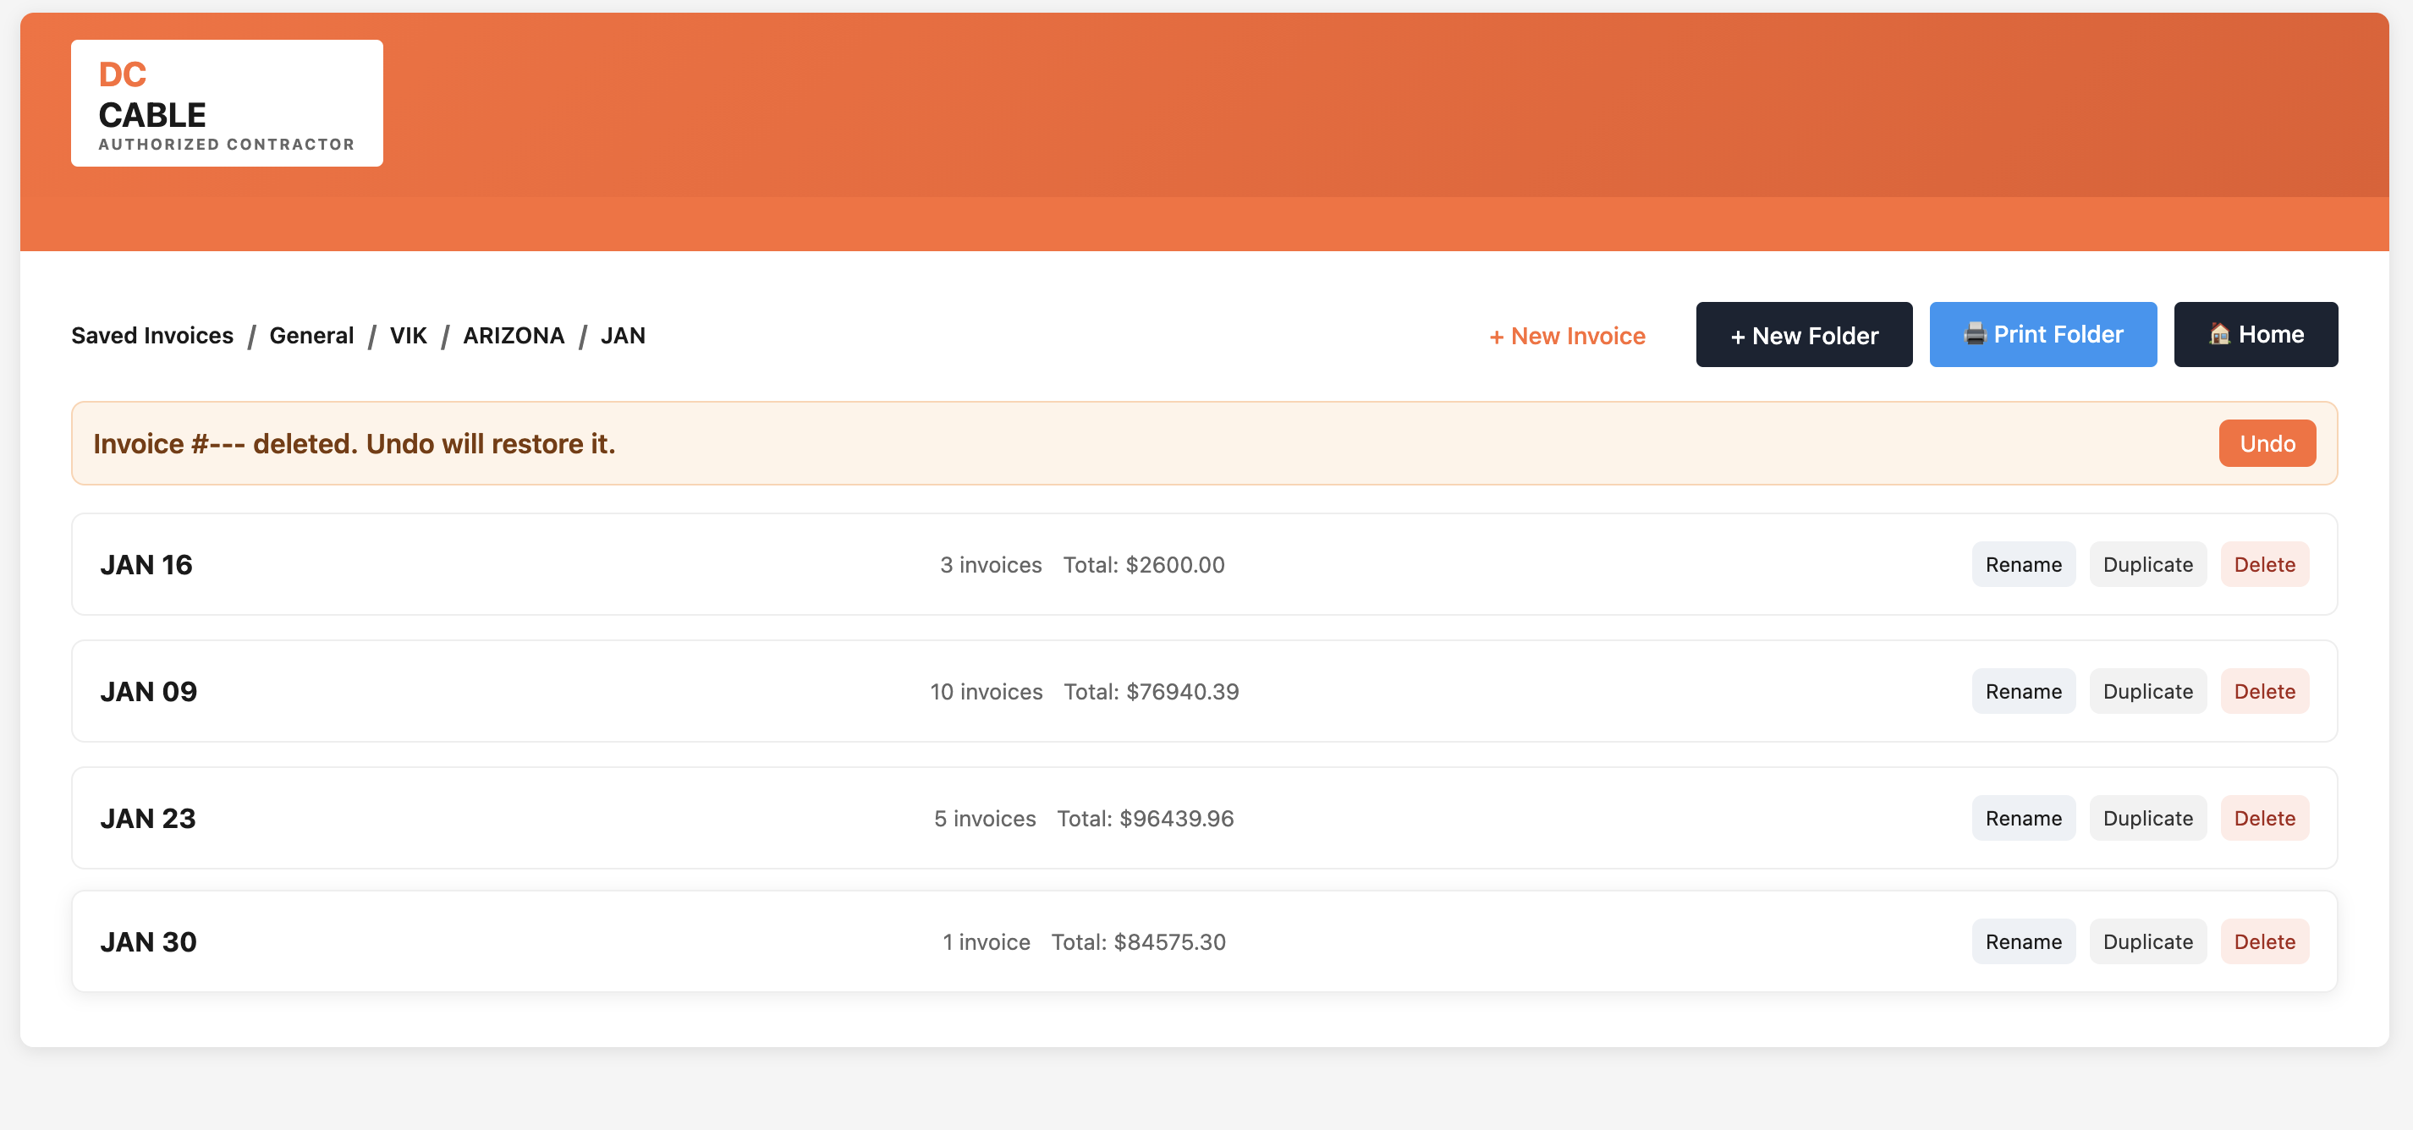Navigate to Saved Invoices breadcrumb
Screen dimensions: 2413x1130
click(151, 335)
